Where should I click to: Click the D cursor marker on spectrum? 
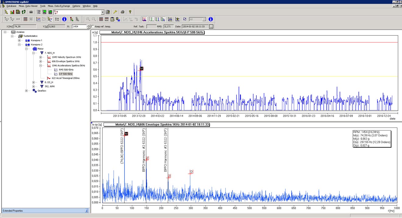point(191,172)
